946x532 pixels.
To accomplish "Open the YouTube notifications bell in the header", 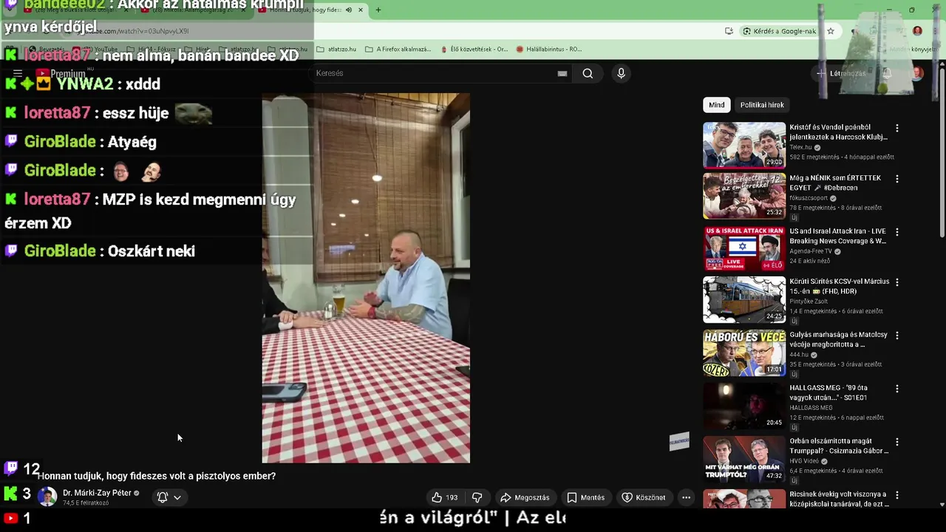I will (x=888, y=73).
